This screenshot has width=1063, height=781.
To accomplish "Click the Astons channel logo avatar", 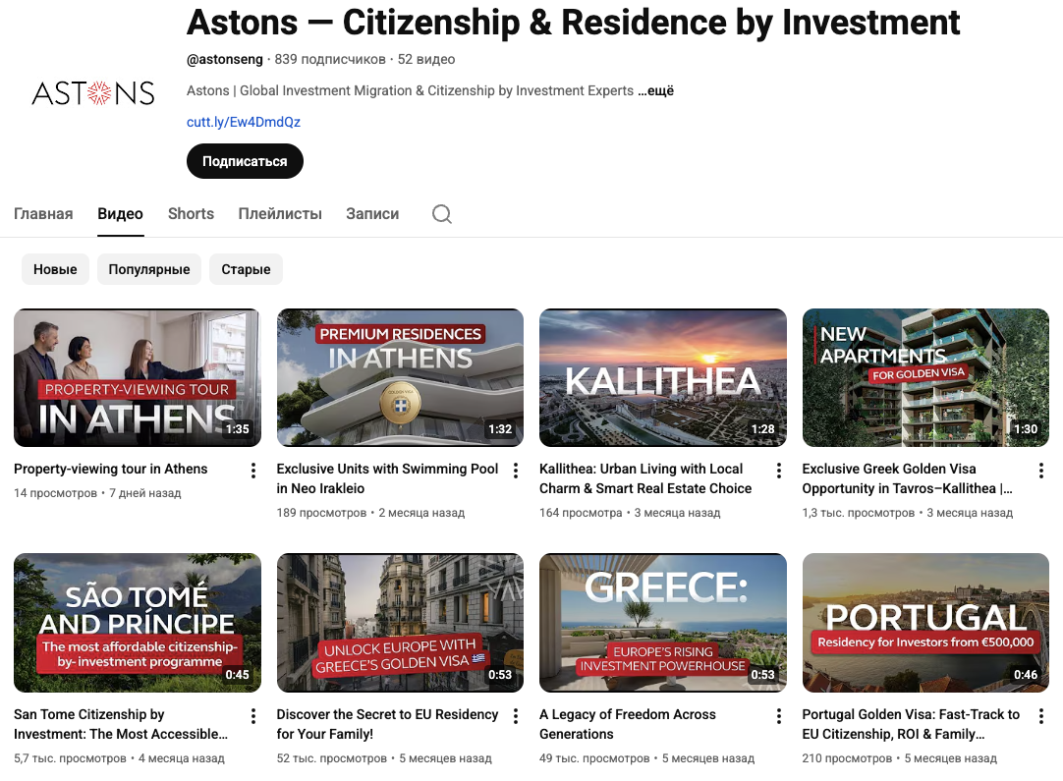I will [x=93, y=93].
